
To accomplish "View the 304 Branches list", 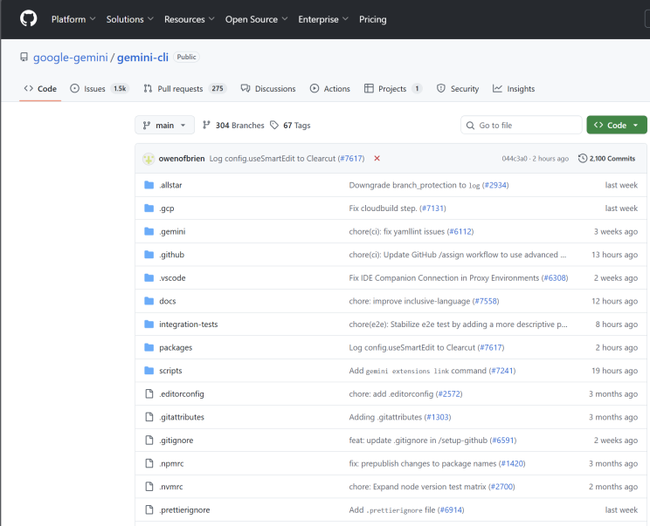I will (x=233, y=125).
